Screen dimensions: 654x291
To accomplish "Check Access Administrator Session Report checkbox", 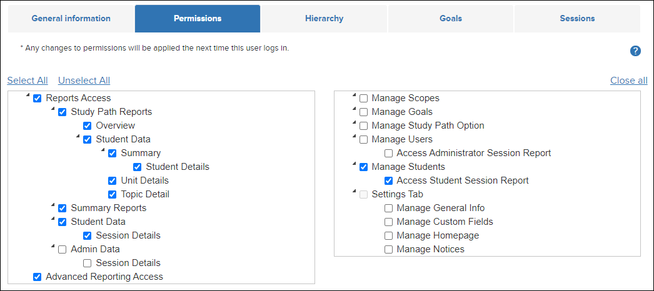I will [x=388, y=153].
